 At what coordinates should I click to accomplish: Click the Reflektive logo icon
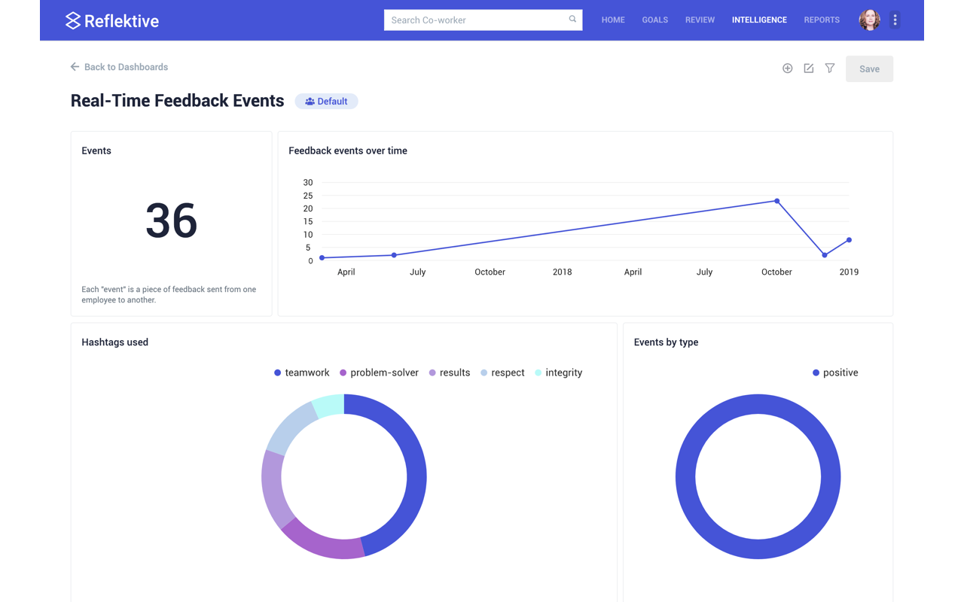point(73,20)
